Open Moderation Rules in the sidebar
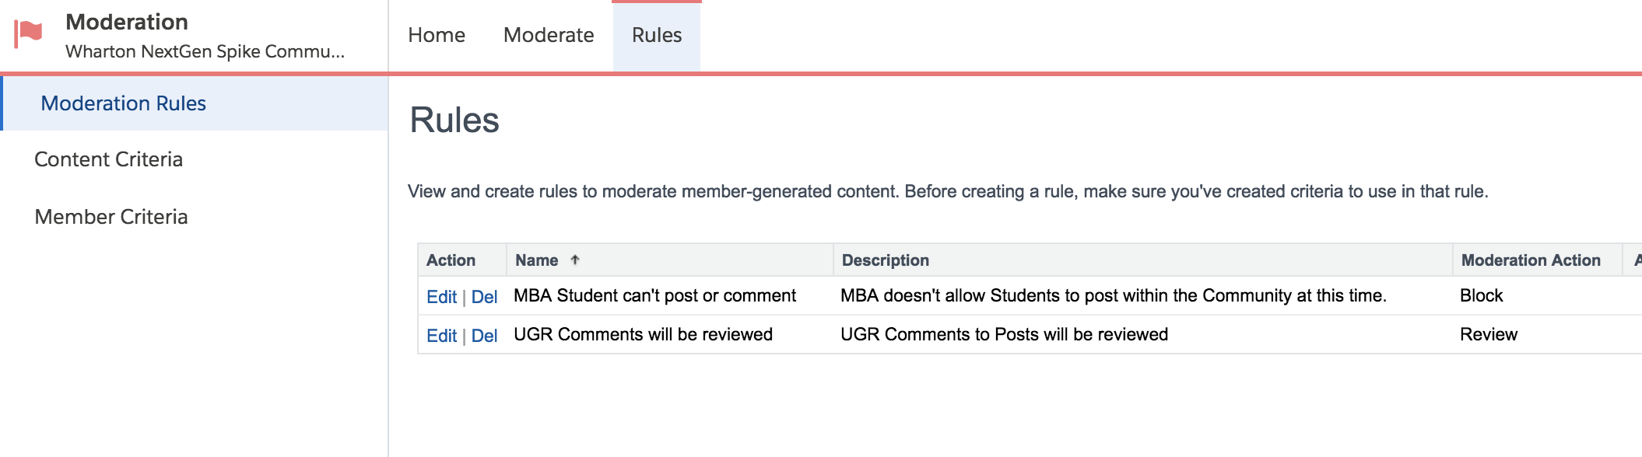Screen dimensions: 1642x457 click(x=123, y=103)
